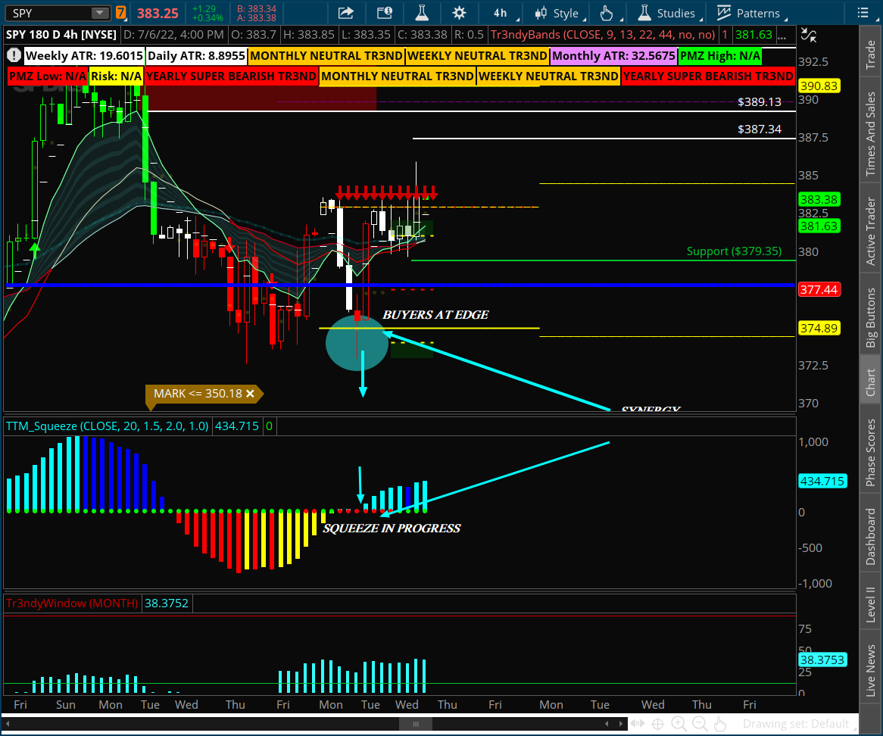Select the Chart sidebar tab
This screenshot has width=883, height=736.
[x=871, y=382]
